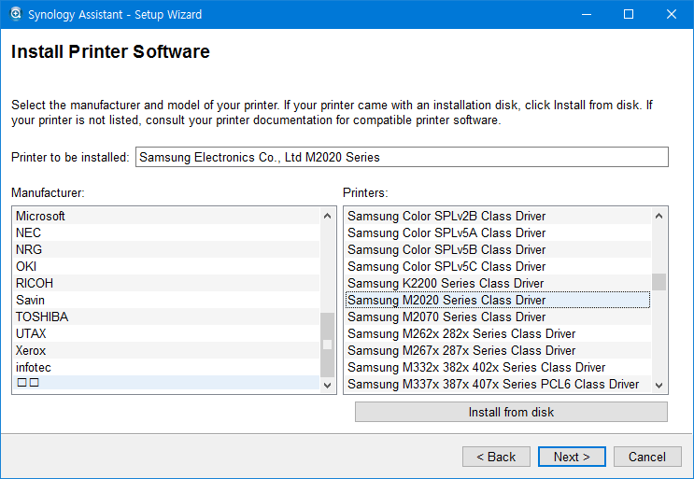Select TOSHIBA manufacturer entry
The image size is (694, 479).
[x=42, y=317]
